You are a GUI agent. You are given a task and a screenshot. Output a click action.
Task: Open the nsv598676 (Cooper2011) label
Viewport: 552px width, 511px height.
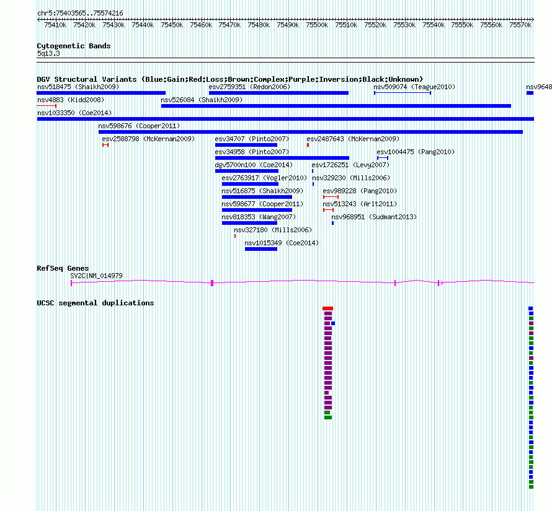pos(139,126)
